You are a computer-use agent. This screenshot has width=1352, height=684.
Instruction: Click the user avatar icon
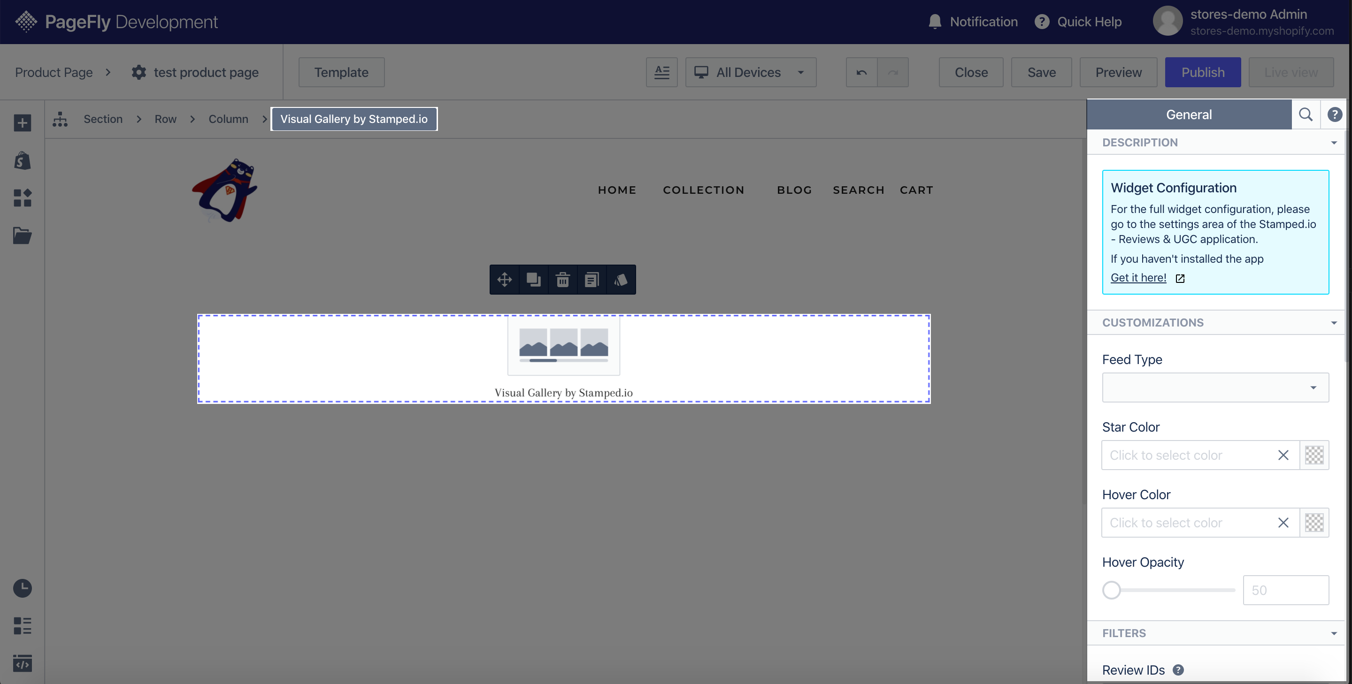click(1167, 22)
